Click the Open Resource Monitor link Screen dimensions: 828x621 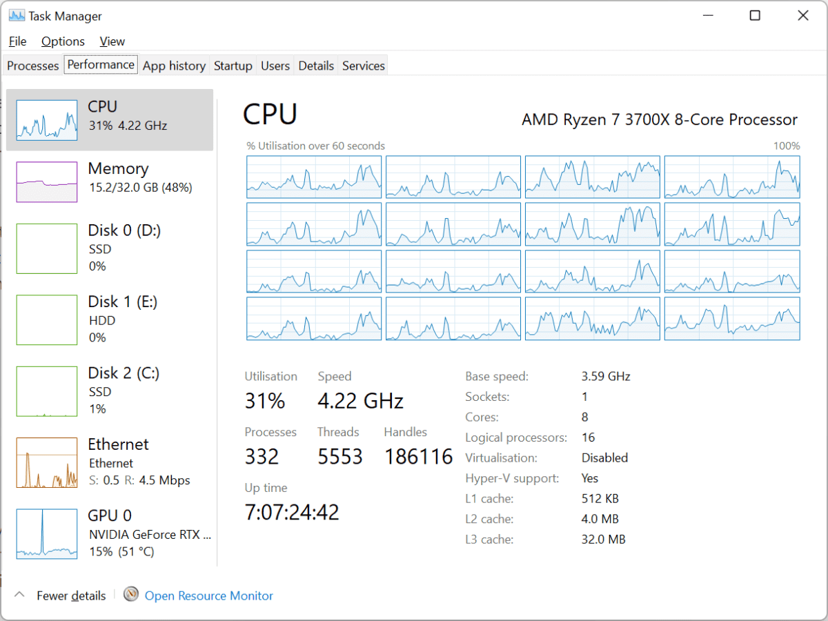208,595
